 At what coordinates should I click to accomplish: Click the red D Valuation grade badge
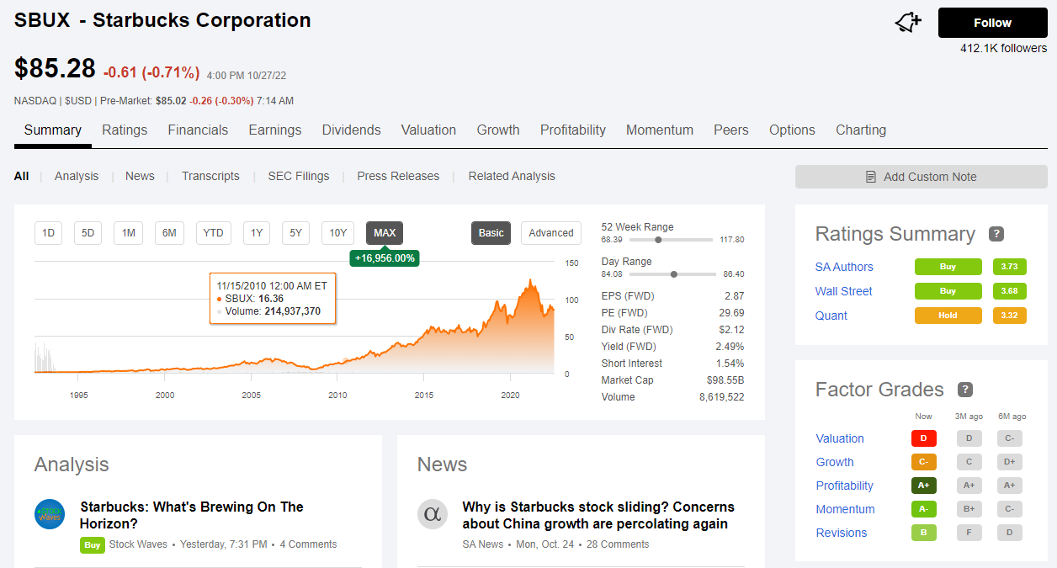pos(924,438)
